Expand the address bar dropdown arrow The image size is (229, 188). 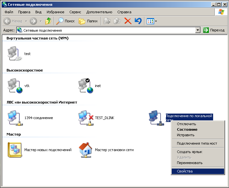(198, 30)
